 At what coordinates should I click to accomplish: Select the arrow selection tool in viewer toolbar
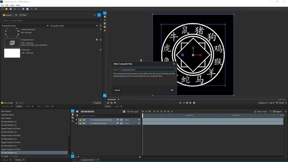[x=105, y=13]
